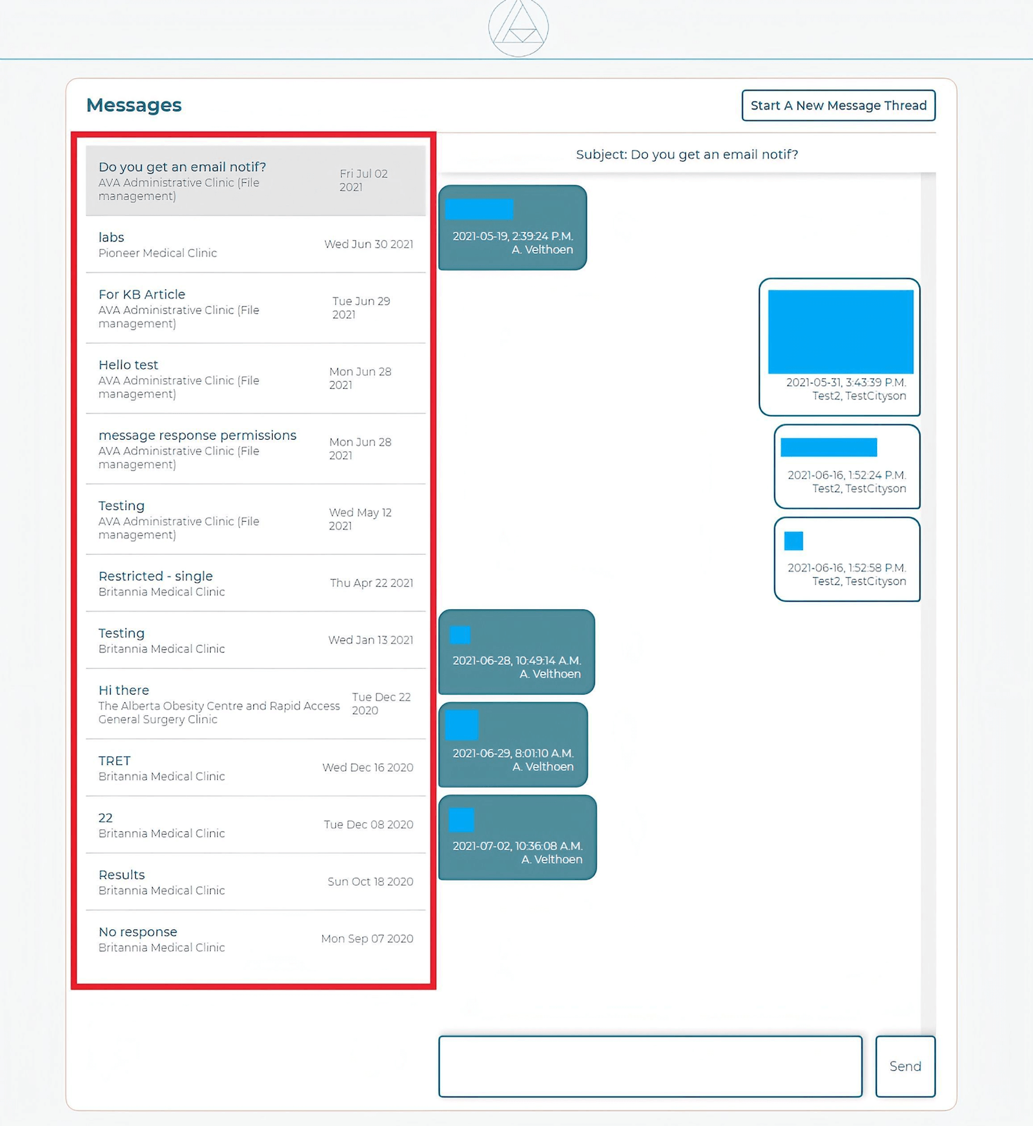The width and height of the screenshot is (1033, 1126).
Task: Select the 'TRET' message thread
Action: pos(256,768)
